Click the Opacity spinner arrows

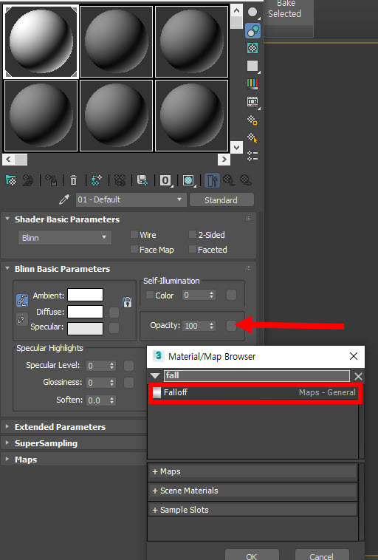tap(212, 326)
